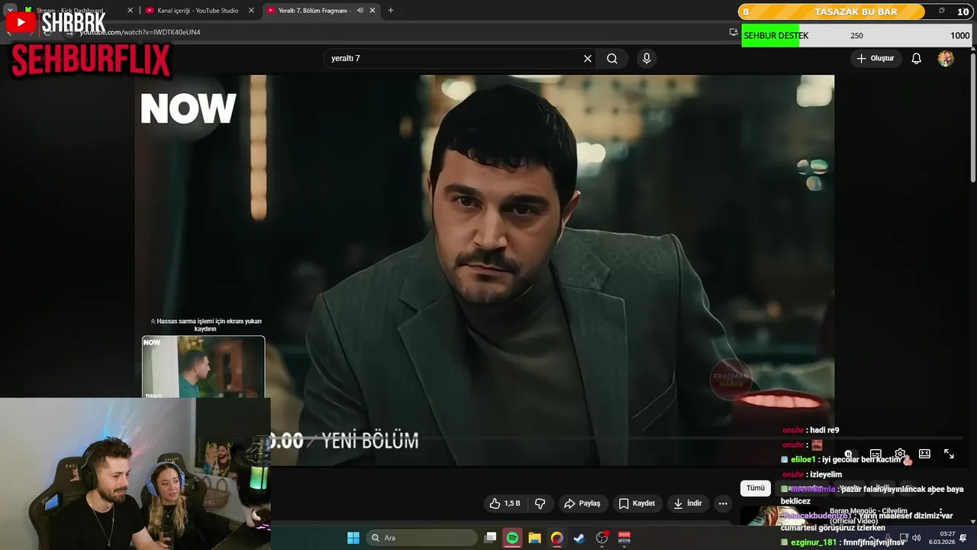
Task: Save the video with Kaydet
Action: [x=637, y=503]
